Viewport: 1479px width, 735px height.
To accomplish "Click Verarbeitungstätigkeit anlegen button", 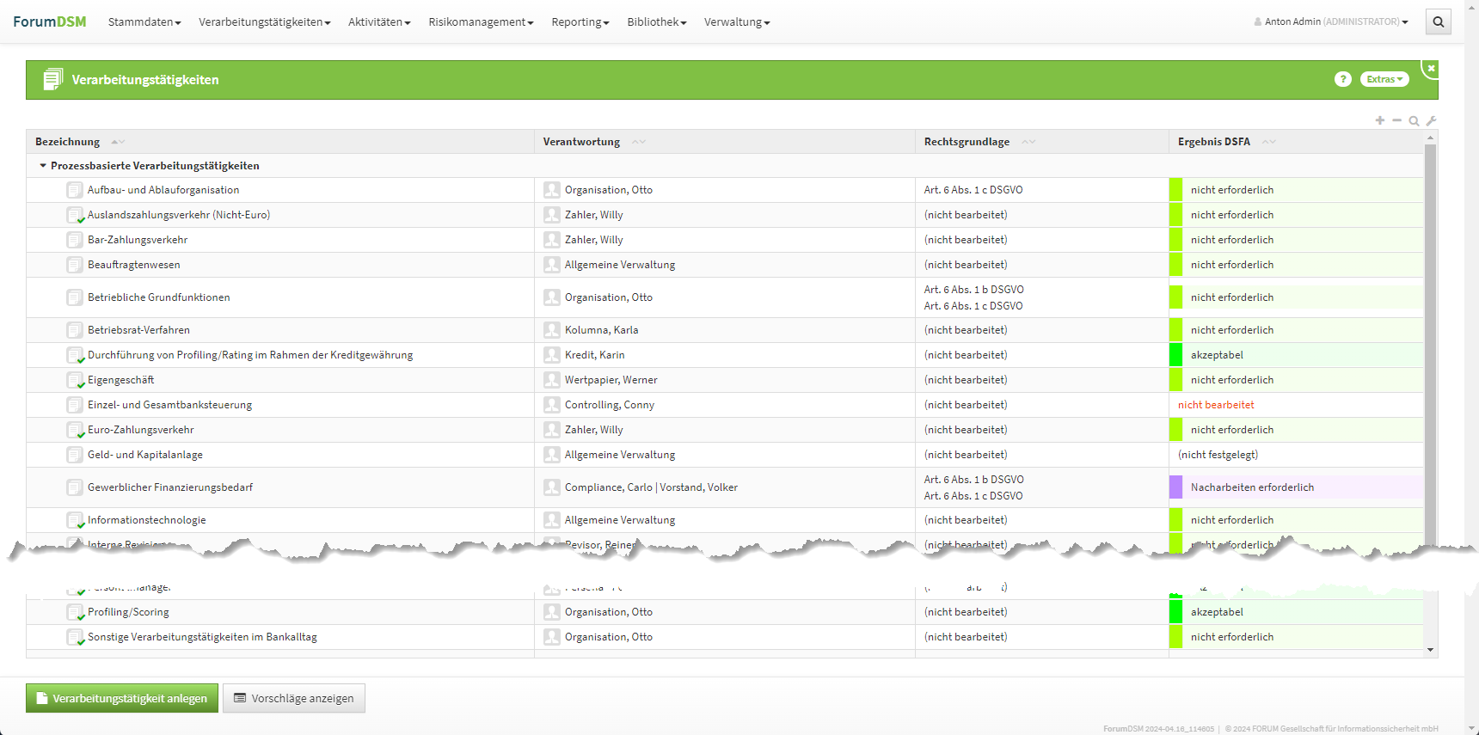I will point(122,698).
